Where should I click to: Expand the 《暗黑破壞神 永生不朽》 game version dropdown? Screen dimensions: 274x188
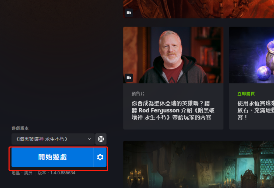tap(53, 139)
